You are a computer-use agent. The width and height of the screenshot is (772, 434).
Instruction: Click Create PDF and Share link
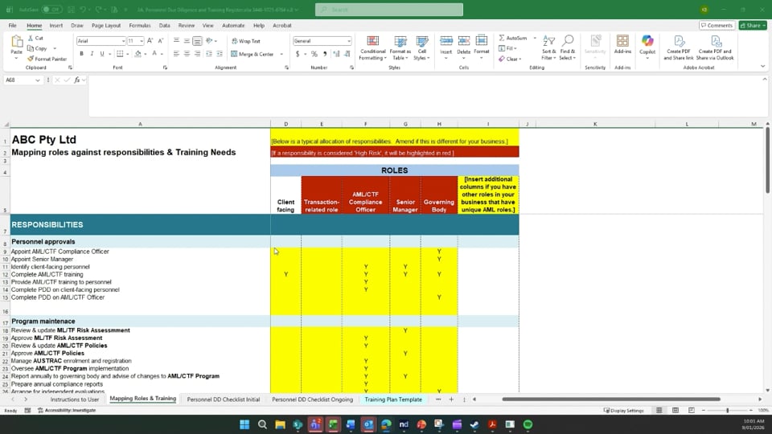679,48
